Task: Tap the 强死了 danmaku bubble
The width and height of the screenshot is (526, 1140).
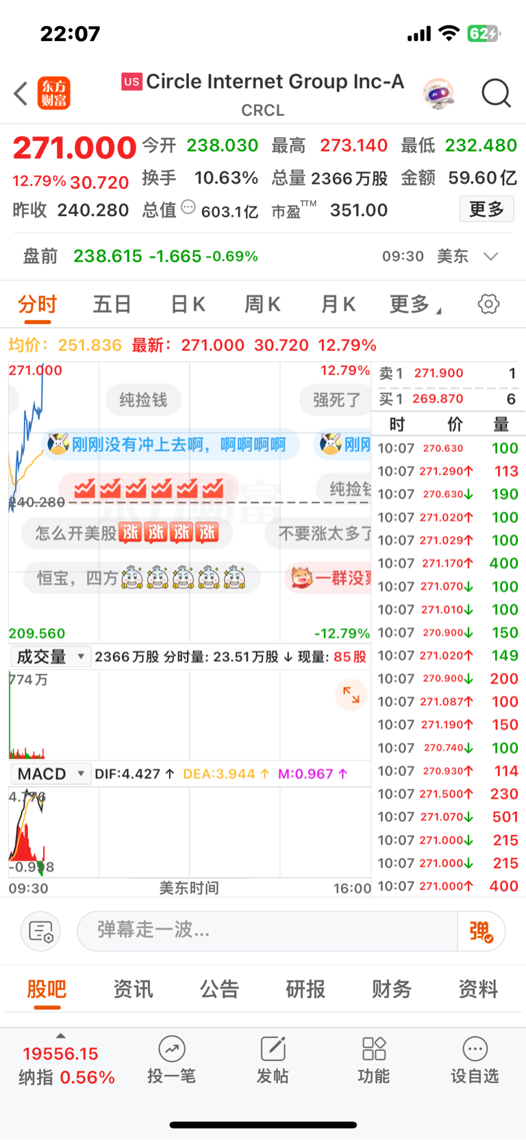Action: point(336,400)
